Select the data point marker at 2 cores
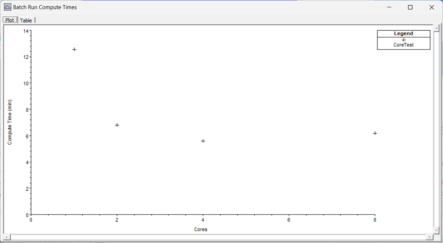This screenshot has width=443, height=243. (x=117, y=125)
